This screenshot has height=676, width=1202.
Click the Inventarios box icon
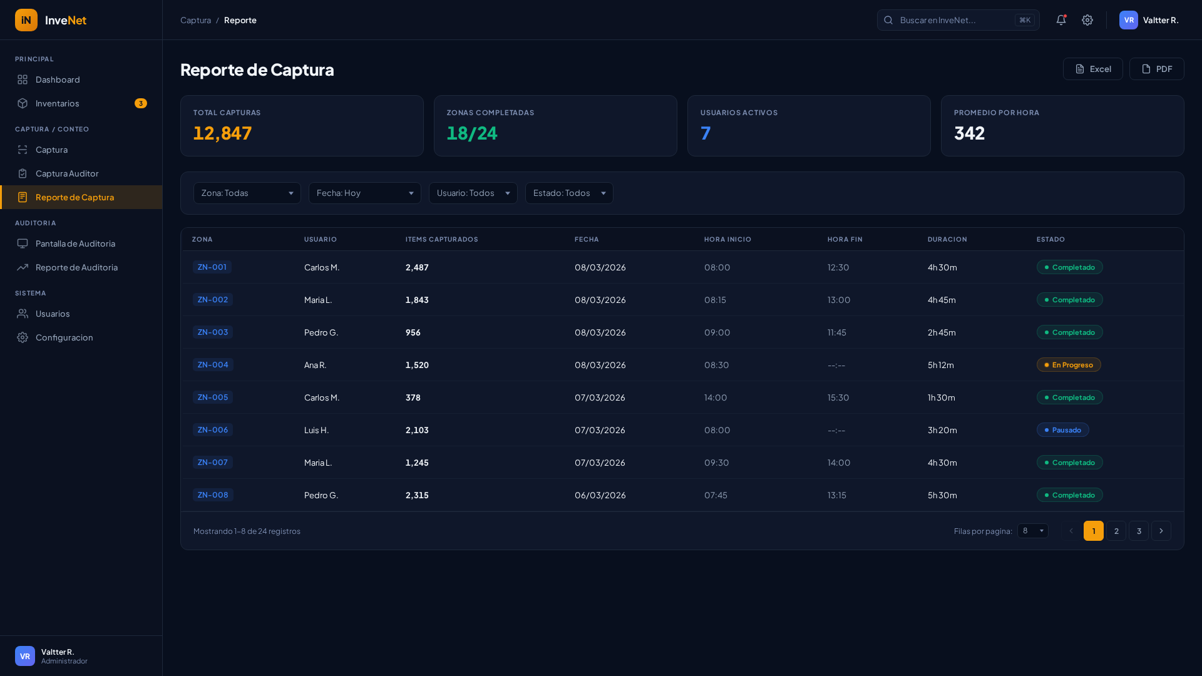pos(23,103)
